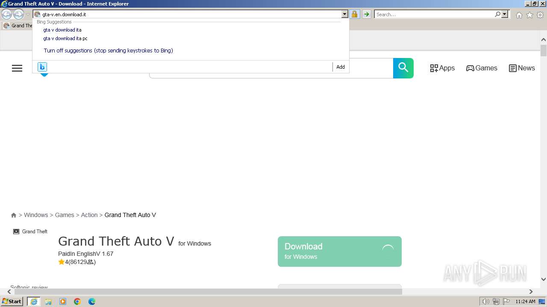547x307 pixels.
Task: Launch Microsoft Edge from the taskbar
Action: [x=92, y=301]
